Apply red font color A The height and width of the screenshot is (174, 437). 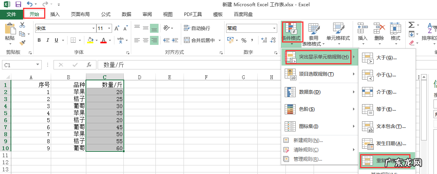pyautogui.click(x=103, y=40)
